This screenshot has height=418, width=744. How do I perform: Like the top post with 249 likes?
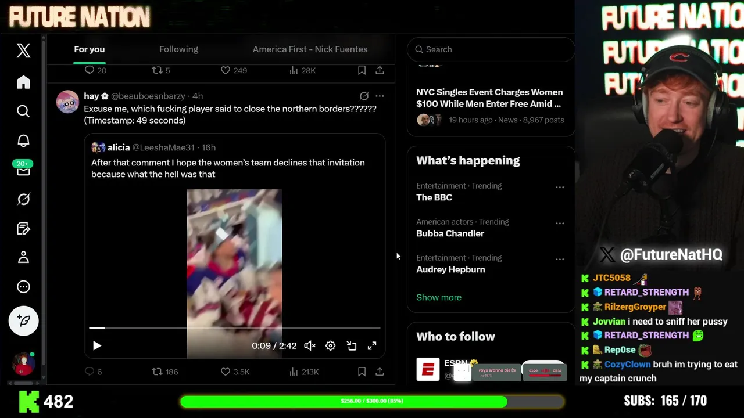tap(234, 70)
